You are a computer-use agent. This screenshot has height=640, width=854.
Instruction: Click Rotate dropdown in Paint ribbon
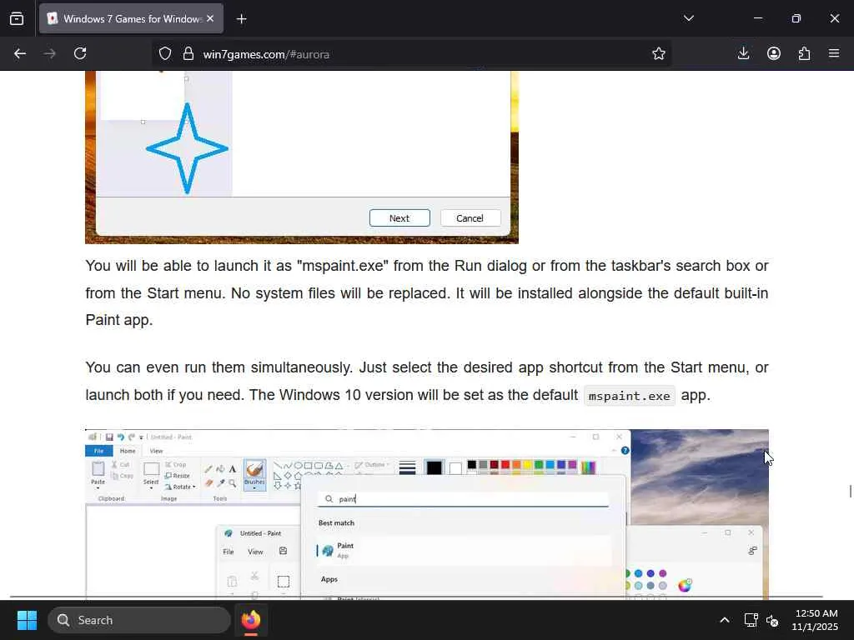point(181,487)
